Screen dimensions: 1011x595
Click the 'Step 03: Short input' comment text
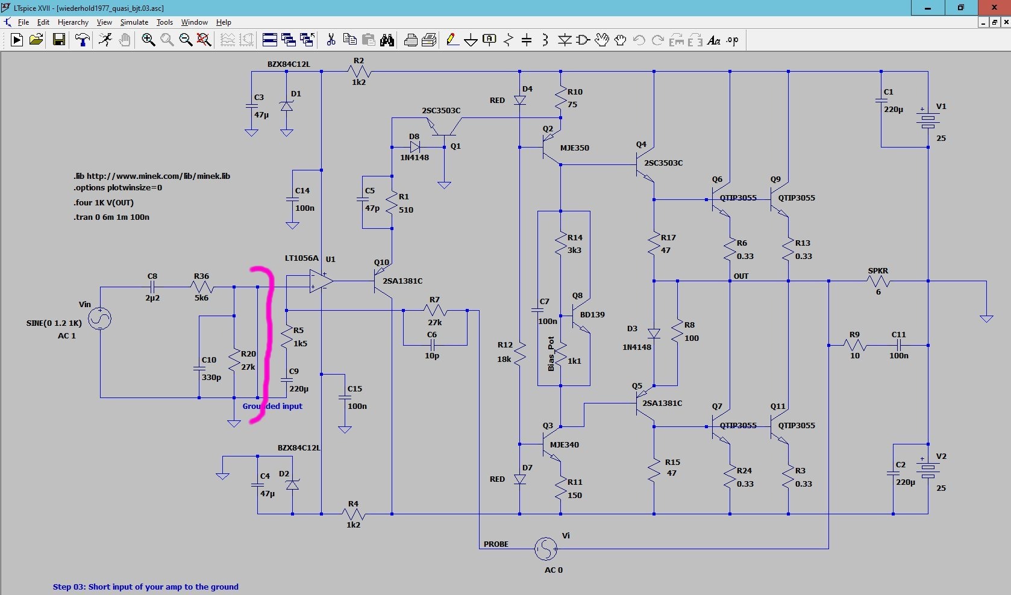145,587
